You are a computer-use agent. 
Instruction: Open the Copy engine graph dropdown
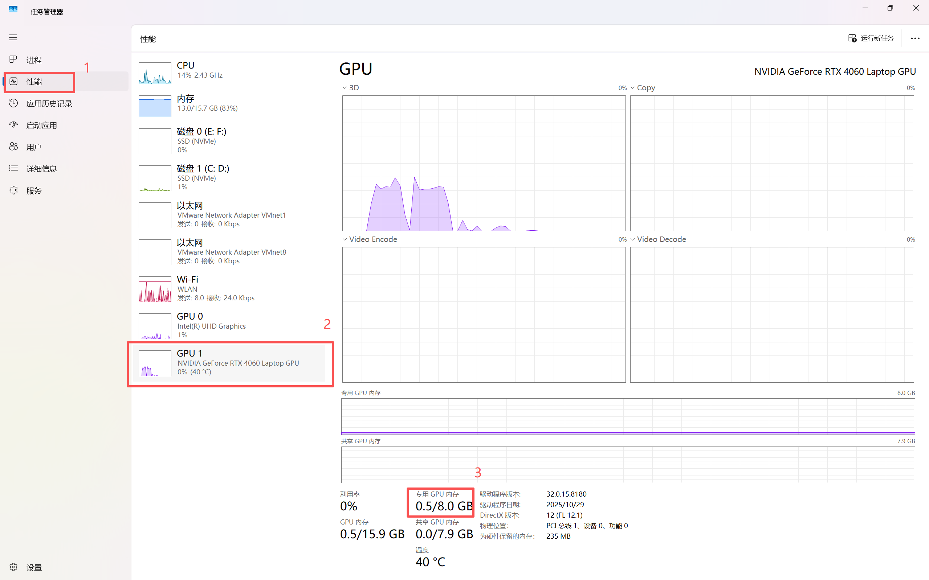click(x=633, y=88)
